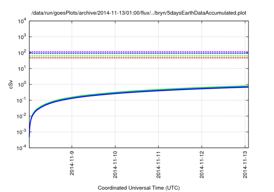Click the 10^0 y-axis tick label
This screenshot has width=274, height=192.
pos(22,84)
